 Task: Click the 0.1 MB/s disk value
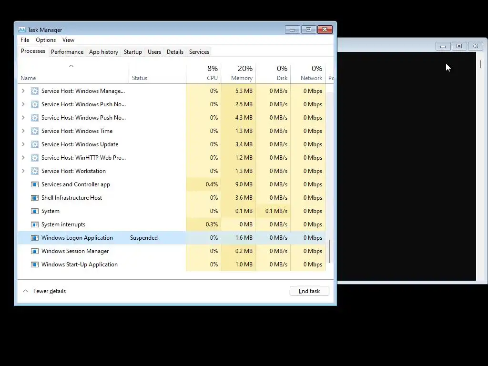coord(276,211)
